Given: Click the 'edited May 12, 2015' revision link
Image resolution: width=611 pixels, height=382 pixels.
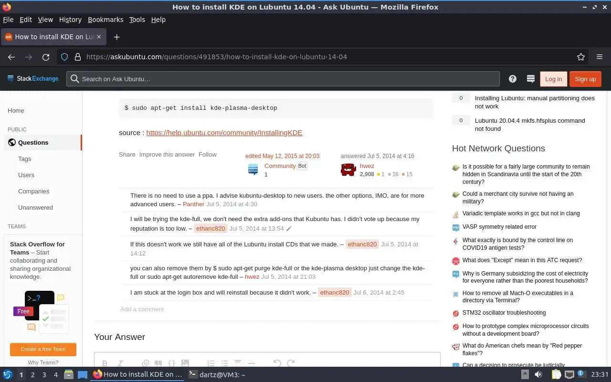Looking at the screenshot, I should click(x=282, y=156).
